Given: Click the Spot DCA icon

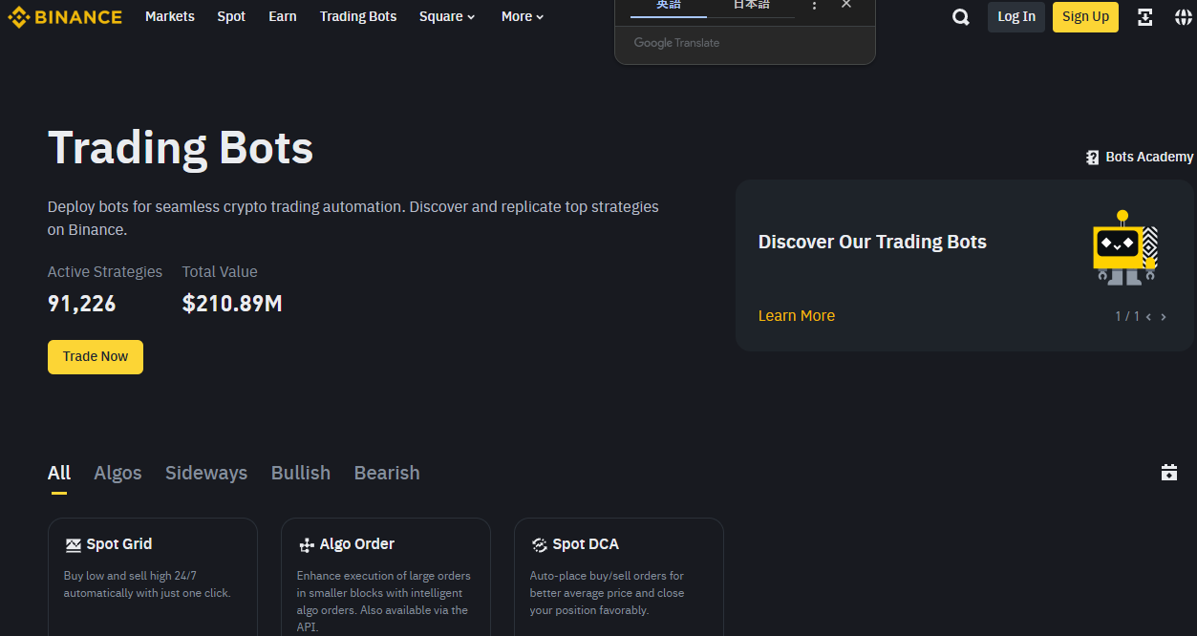Looking at the screenshot, I should coord(540,545).
